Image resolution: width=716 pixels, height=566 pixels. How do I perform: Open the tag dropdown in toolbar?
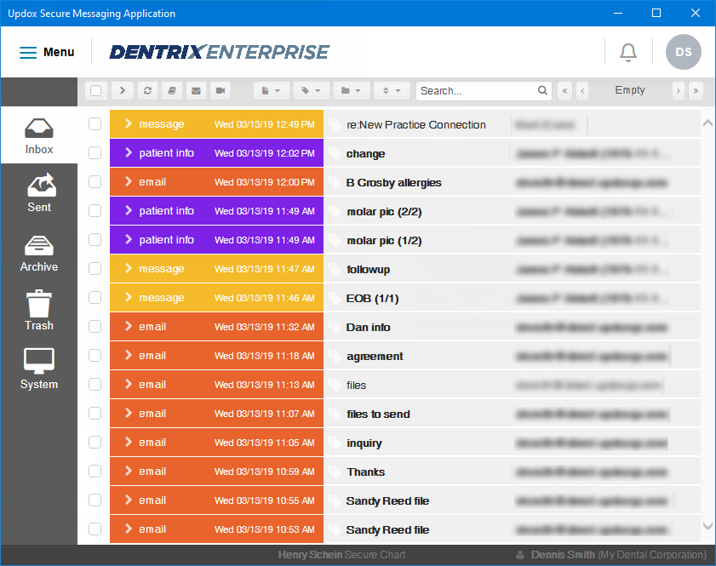coord(311,91)
